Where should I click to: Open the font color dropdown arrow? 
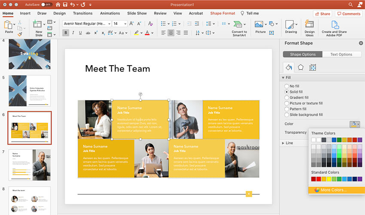point(152,33)
